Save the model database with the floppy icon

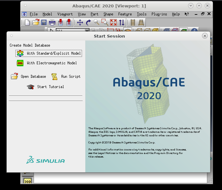(44, 23)
